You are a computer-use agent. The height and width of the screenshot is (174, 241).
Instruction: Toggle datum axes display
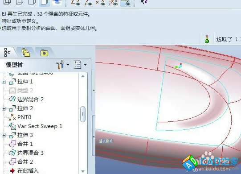tap(88, 2)
